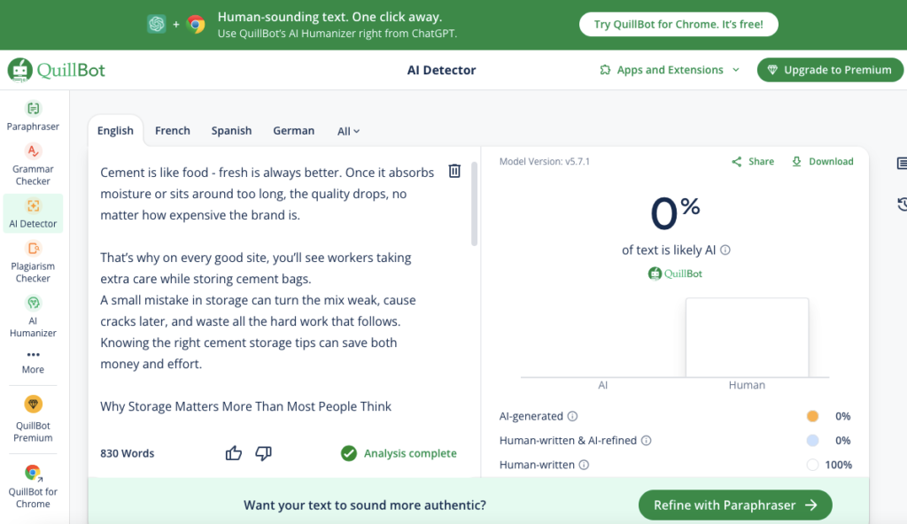Click the orange AI-generated color swatch

[x=812, y=416]
